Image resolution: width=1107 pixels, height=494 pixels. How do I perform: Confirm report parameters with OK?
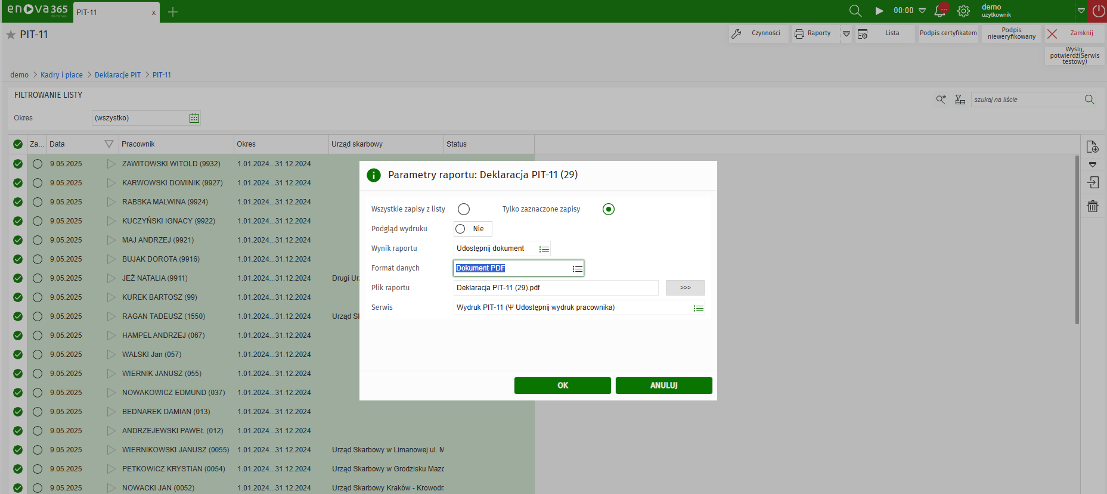click(562, 386)
